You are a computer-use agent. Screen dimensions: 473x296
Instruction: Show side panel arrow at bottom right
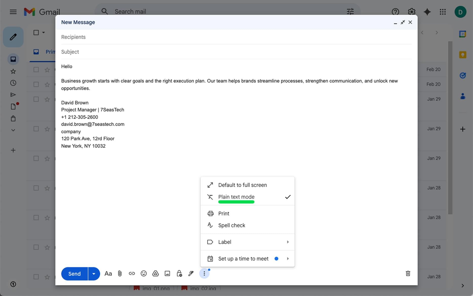463,286
